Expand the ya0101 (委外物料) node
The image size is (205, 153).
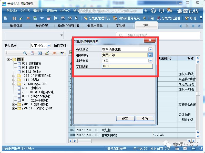pyautogui.click(x=14, y=104)
